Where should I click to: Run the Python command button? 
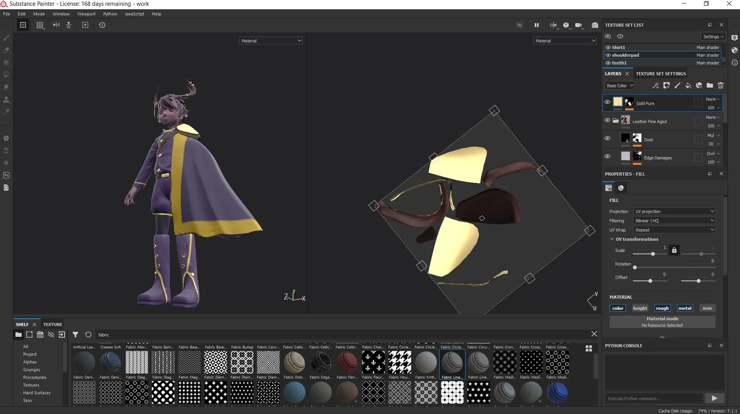coord(714,399)
